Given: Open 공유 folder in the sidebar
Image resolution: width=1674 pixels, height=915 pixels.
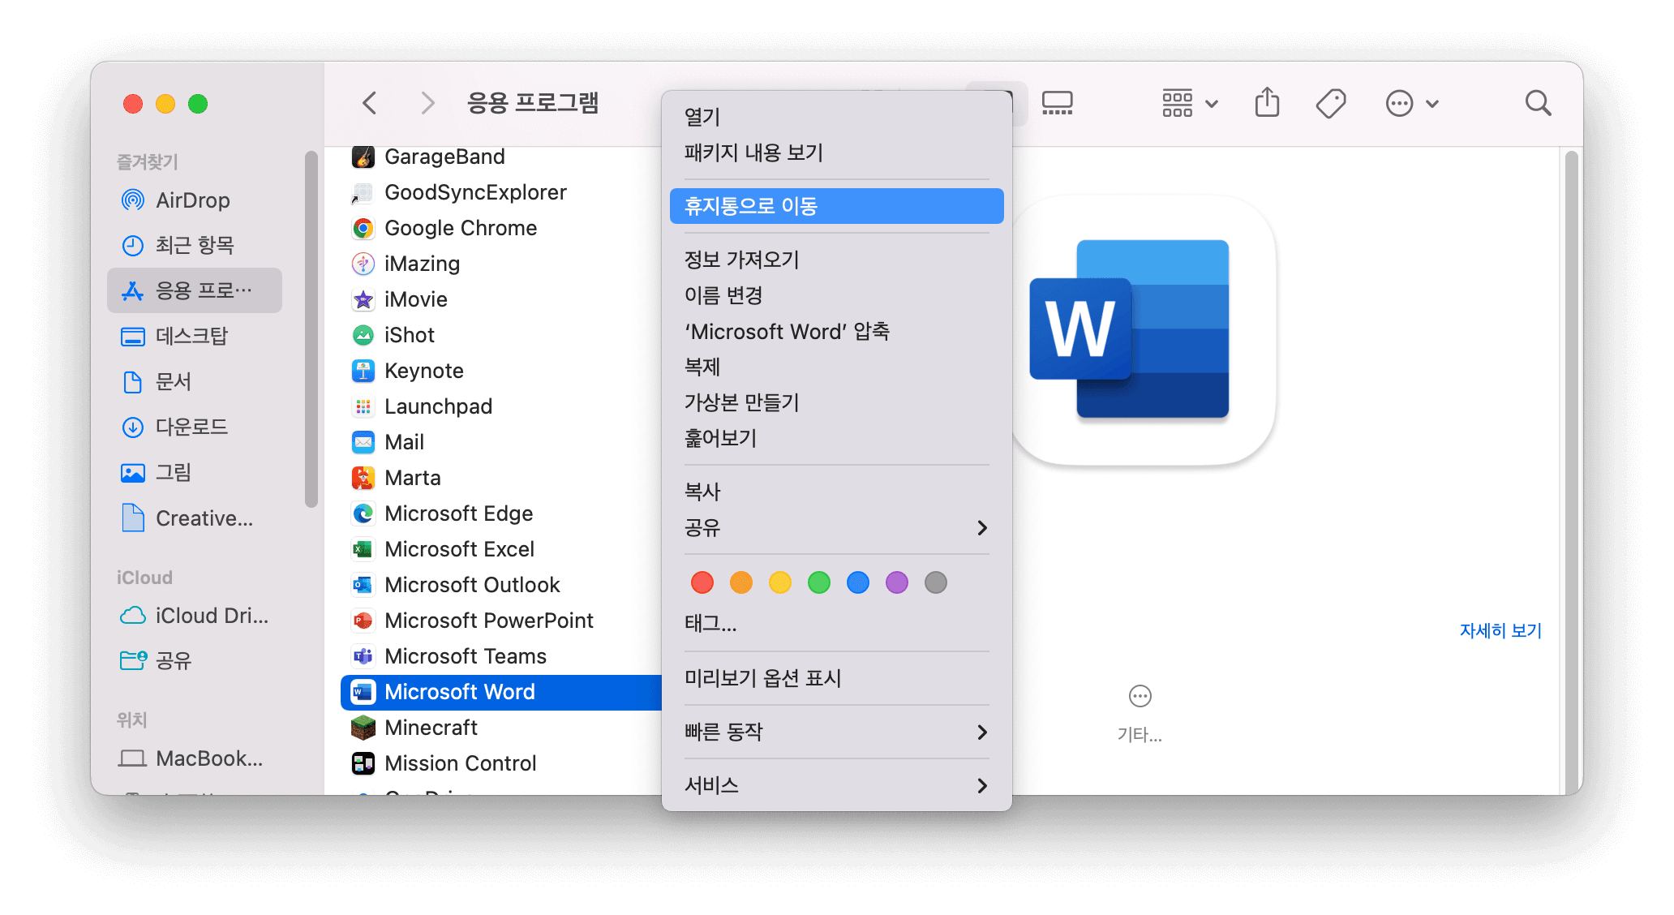Looking at the screenshot, I should pos(195,660).
